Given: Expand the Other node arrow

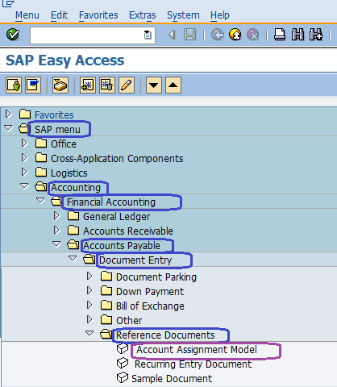Looking at the screenshot, I should coord(89,319).
